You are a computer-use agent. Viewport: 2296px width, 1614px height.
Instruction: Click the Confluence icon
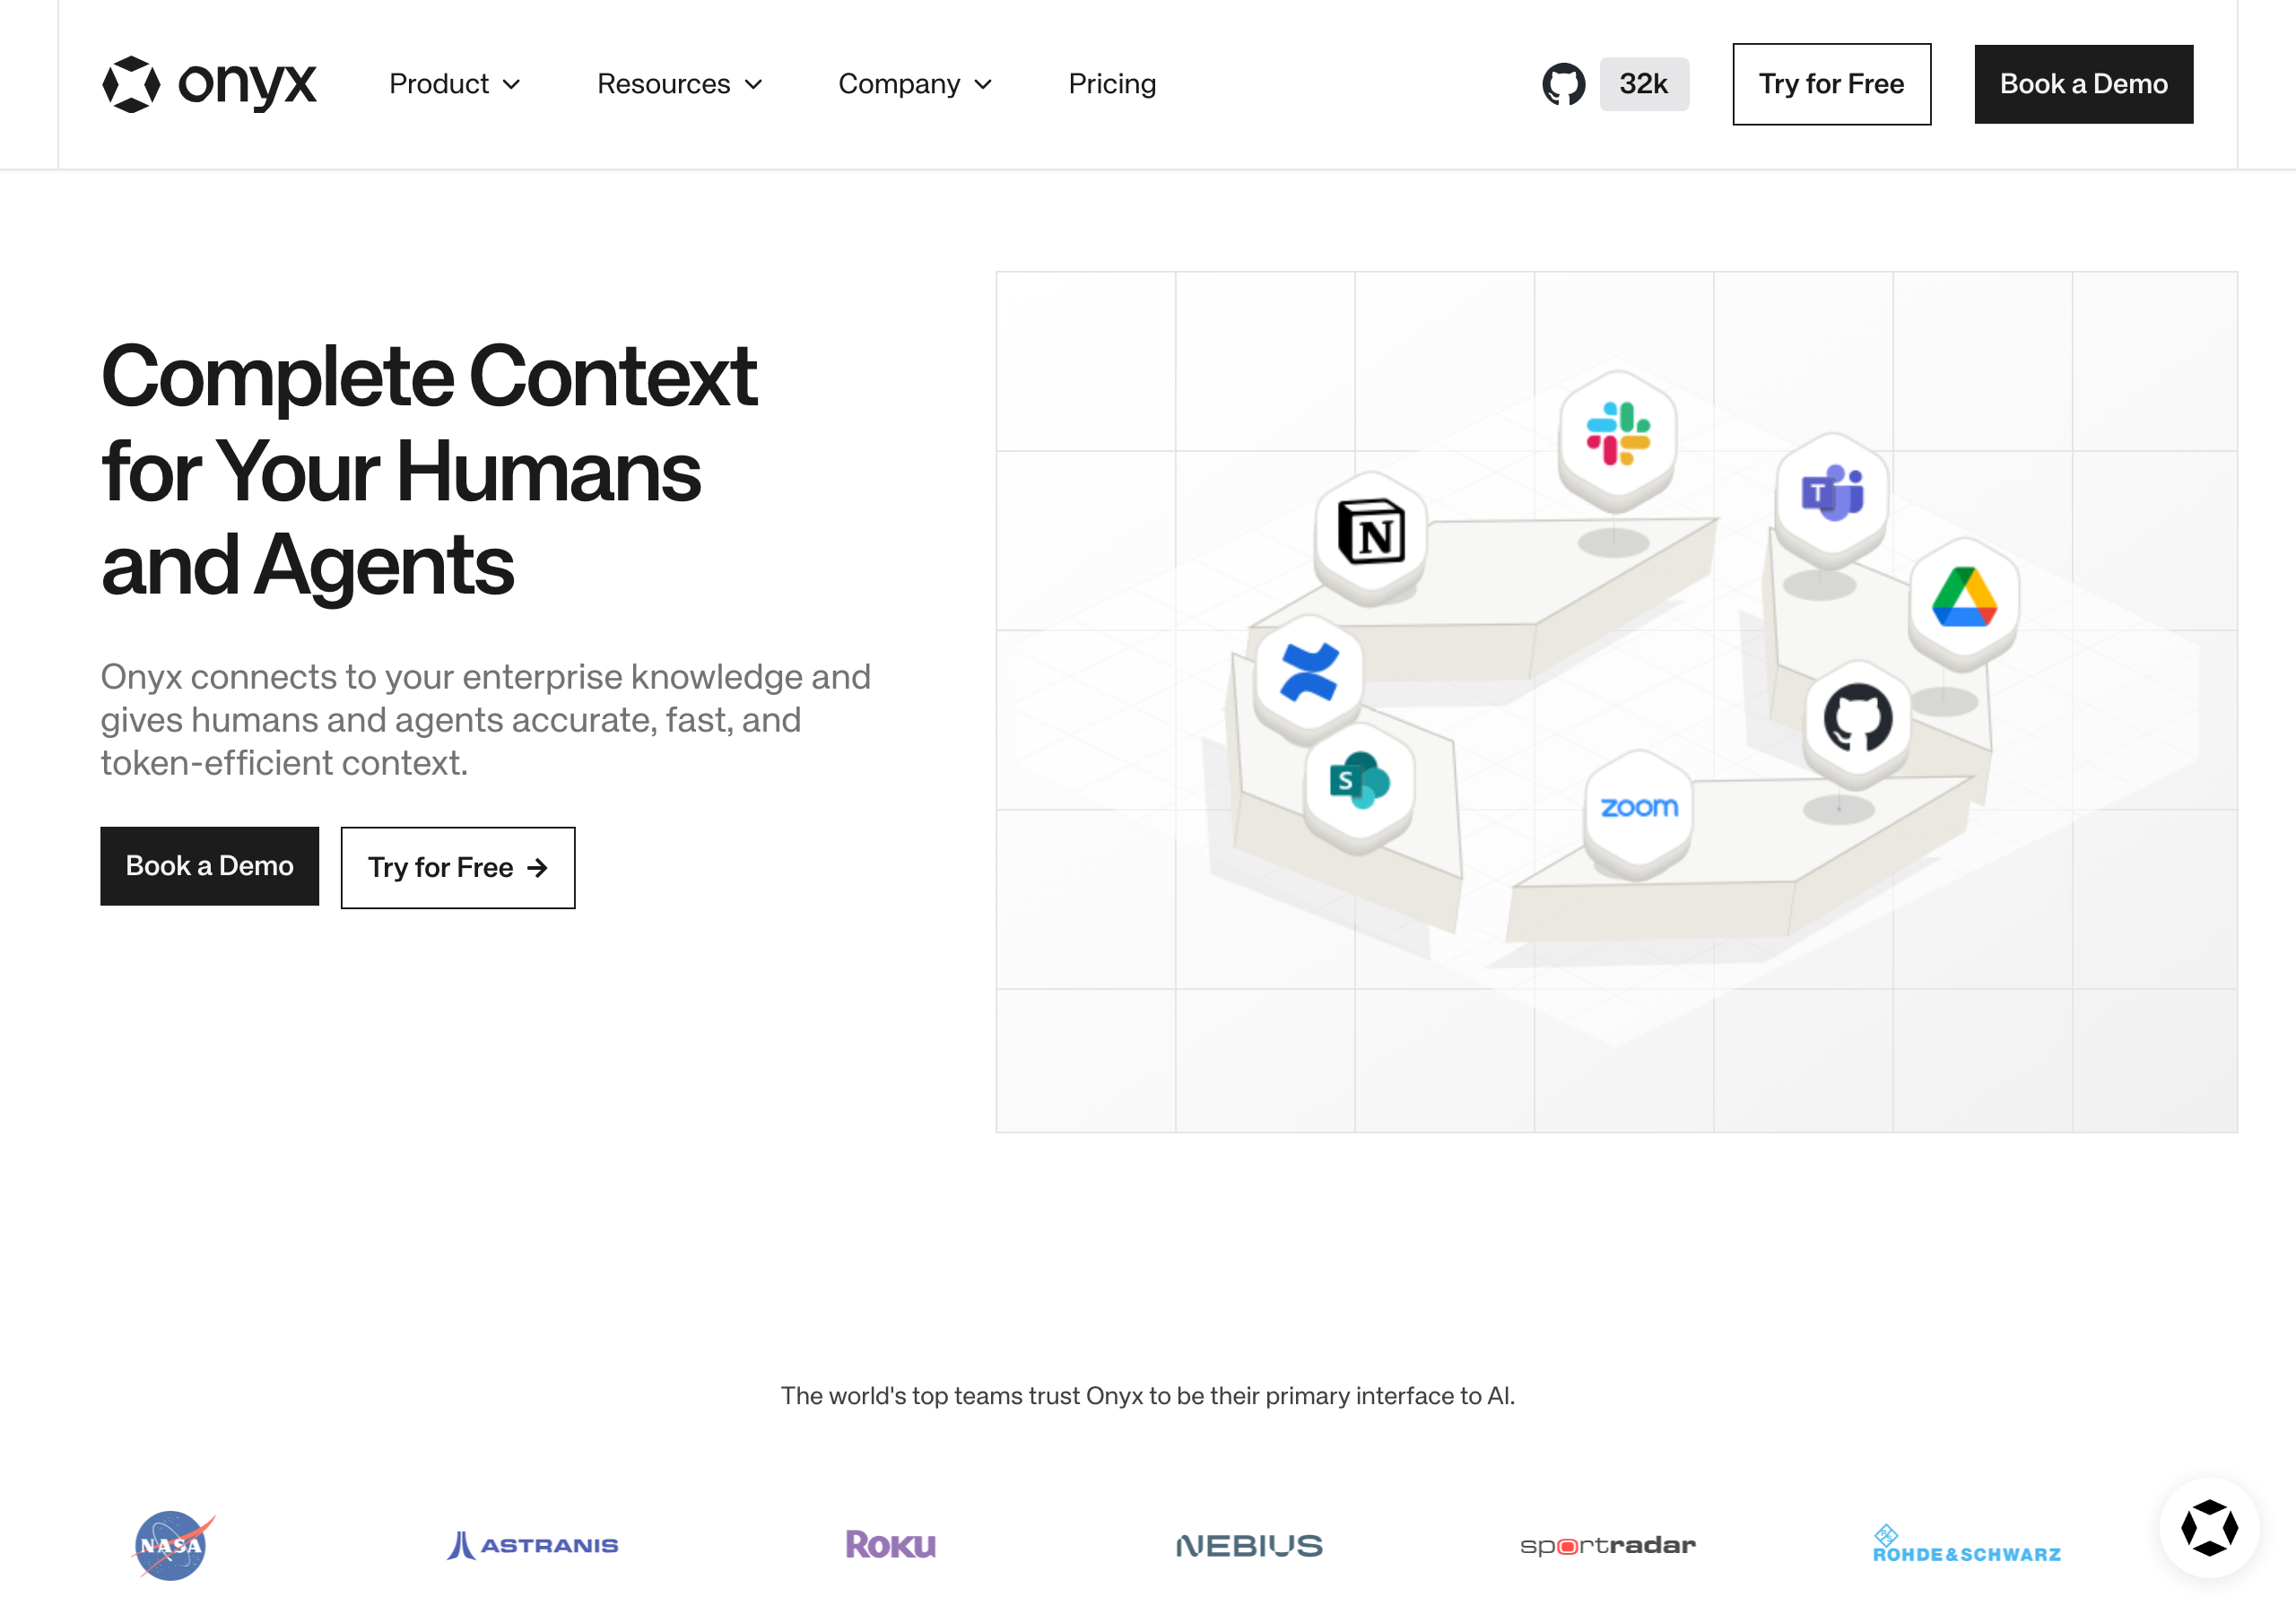[x=1308, y=672]
